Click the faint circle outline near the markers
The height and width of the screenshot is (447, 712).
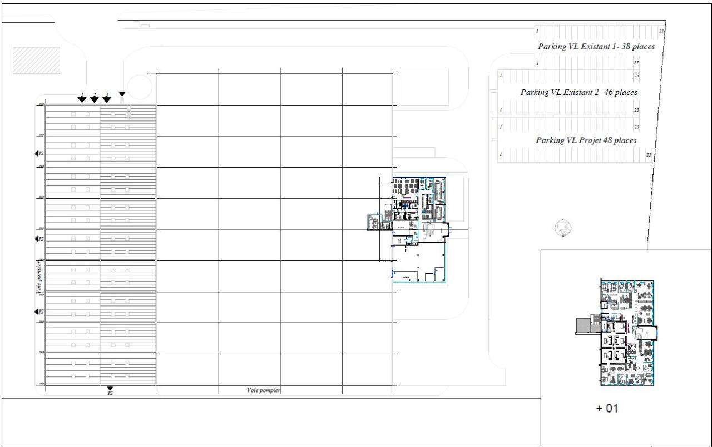pos(140,86)
